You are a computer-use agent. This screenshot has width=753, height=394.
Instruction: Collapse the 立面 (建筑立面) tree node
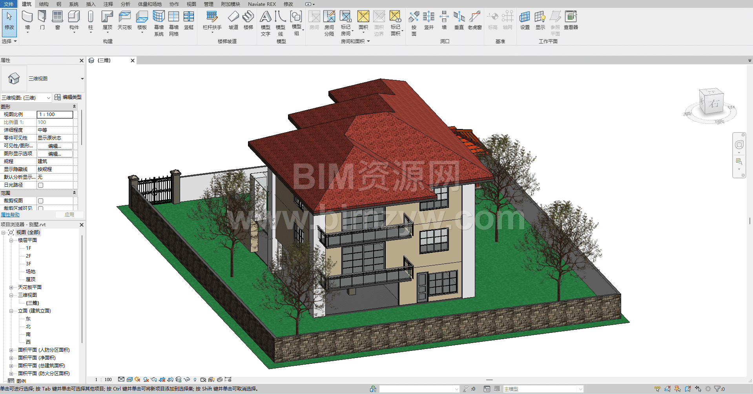pyautogui.click(x=11, y=311)
